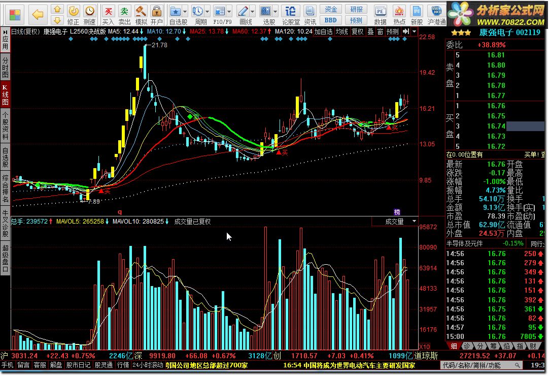Go back with the yellow left arrow

(38, 14)
